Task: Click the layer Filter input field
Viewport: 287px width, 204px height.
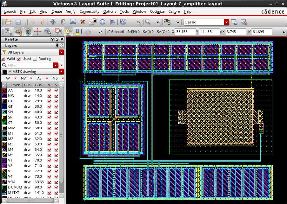Action: click(x=30, y=65)
